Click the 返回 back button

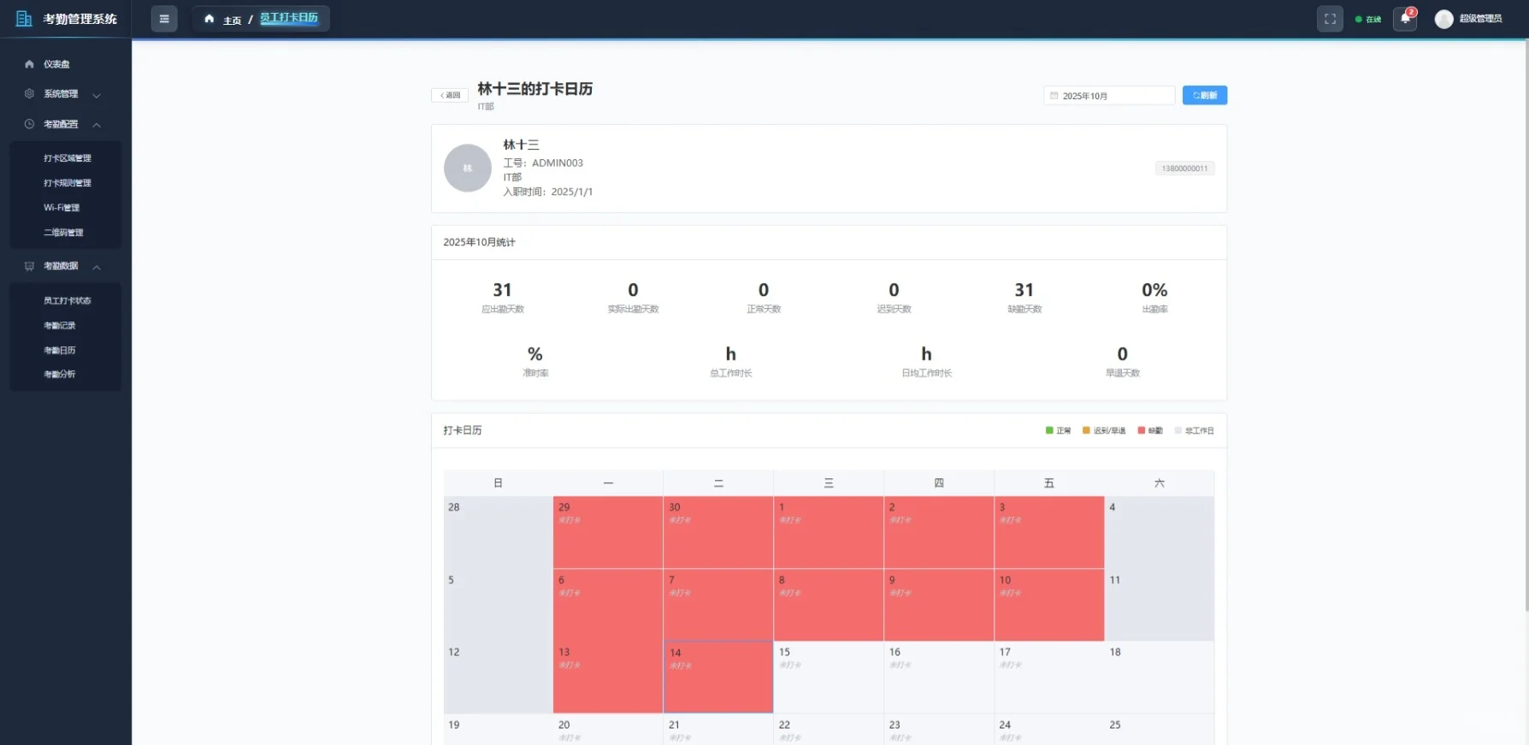(x=450, y=96)
